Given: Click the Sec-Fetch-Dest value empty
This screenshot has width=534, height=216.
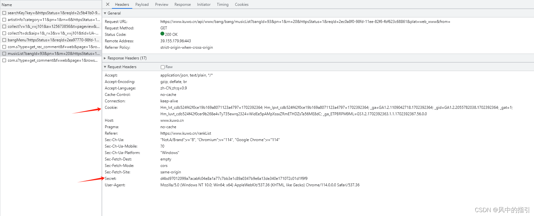Looking at the screenshot, I should [166, 159].
